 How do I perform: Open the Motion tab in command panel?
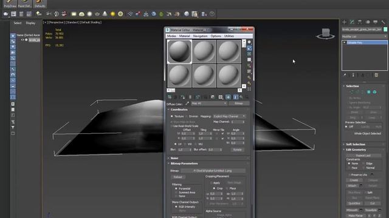coord(368,22)
